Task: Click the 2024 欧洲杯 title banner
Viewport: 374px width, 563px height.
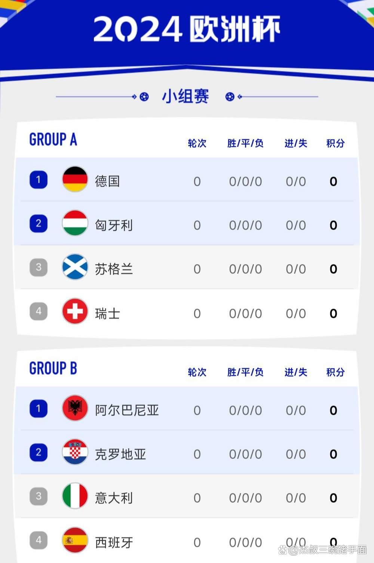Action: (x=187, y=29)
